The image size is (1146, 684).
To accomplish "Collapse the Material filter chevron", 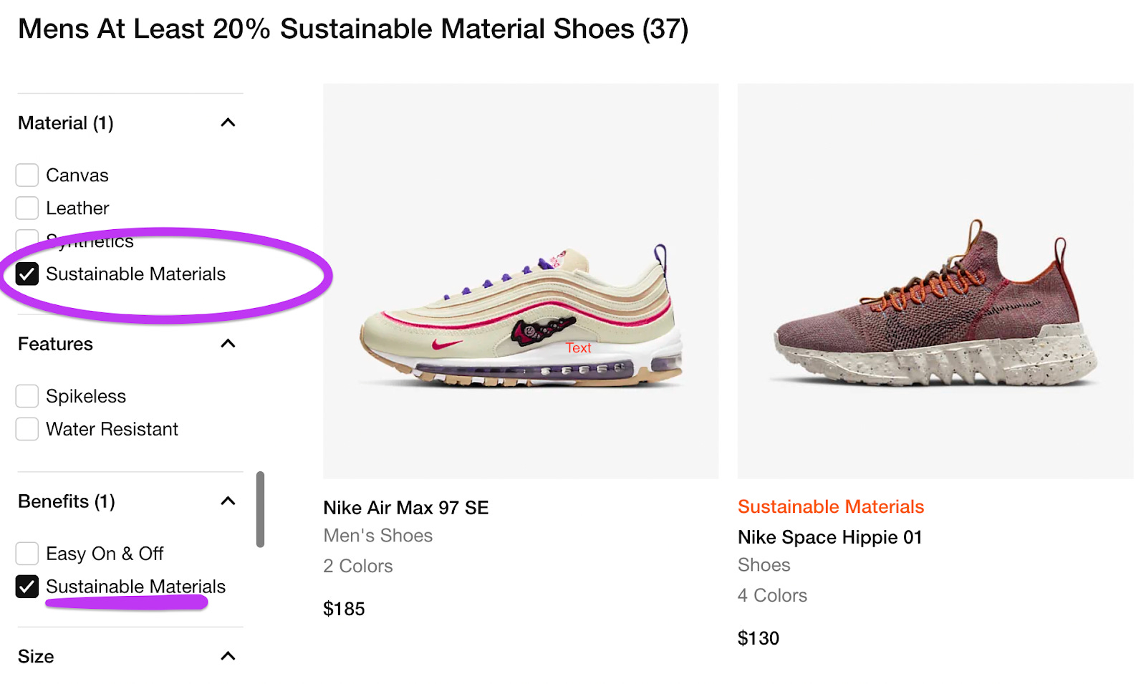I will pos(228,122).
